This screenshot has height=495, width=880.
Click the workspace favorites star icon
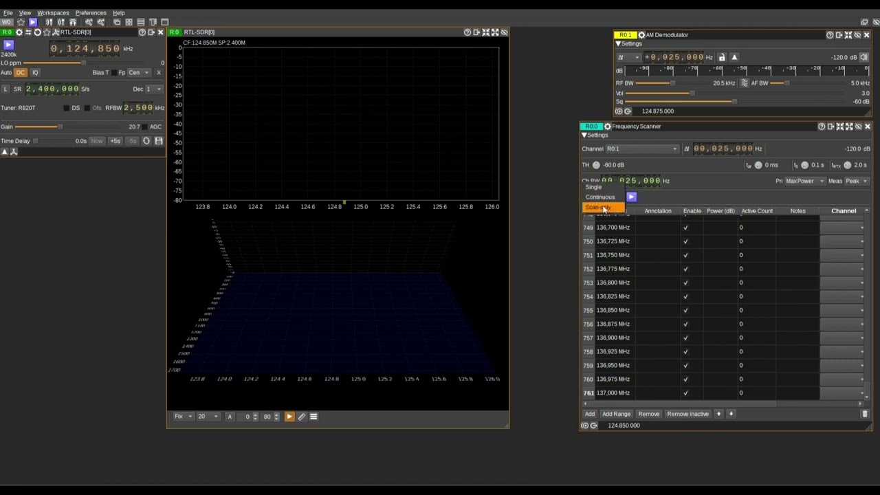(21, 22)
